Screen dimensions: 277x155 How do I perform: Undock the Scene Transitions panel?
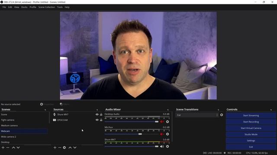point(218,110)
